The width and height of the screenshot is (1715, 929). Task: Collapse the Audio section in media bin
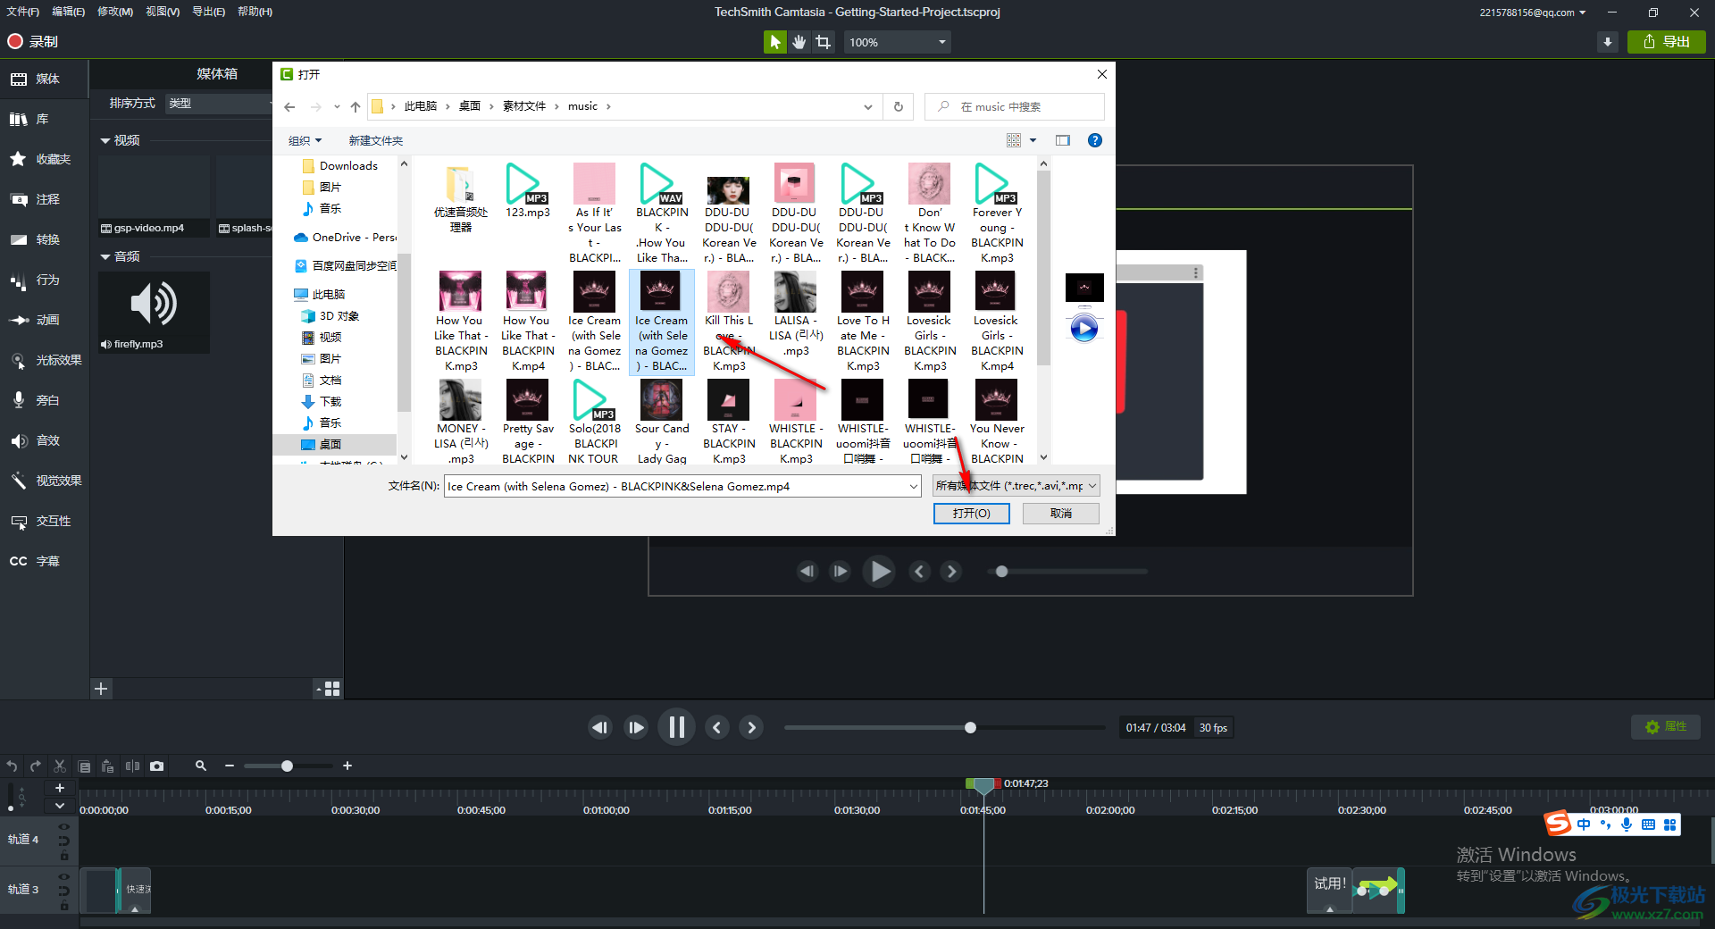[x=105, y=256]
